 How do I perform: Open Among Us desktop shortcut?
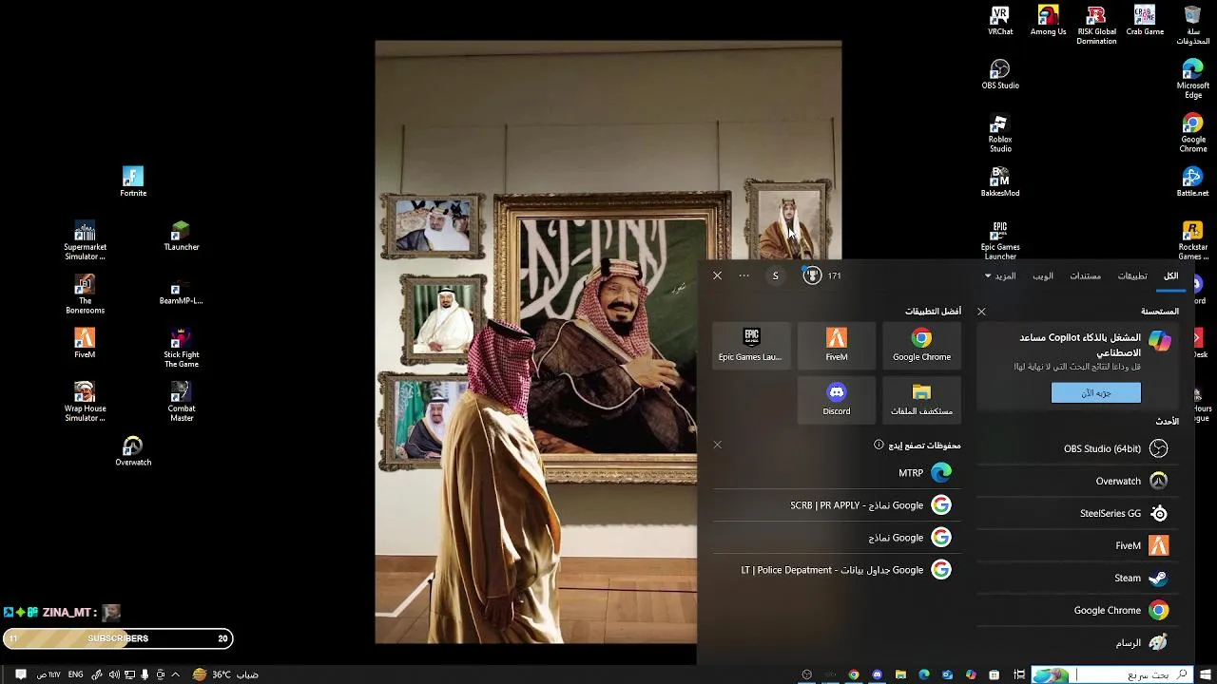click(1048, 21)
